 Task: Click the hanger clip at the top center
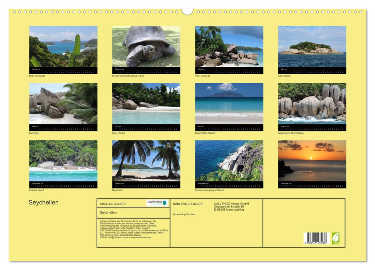click(187, 12)
